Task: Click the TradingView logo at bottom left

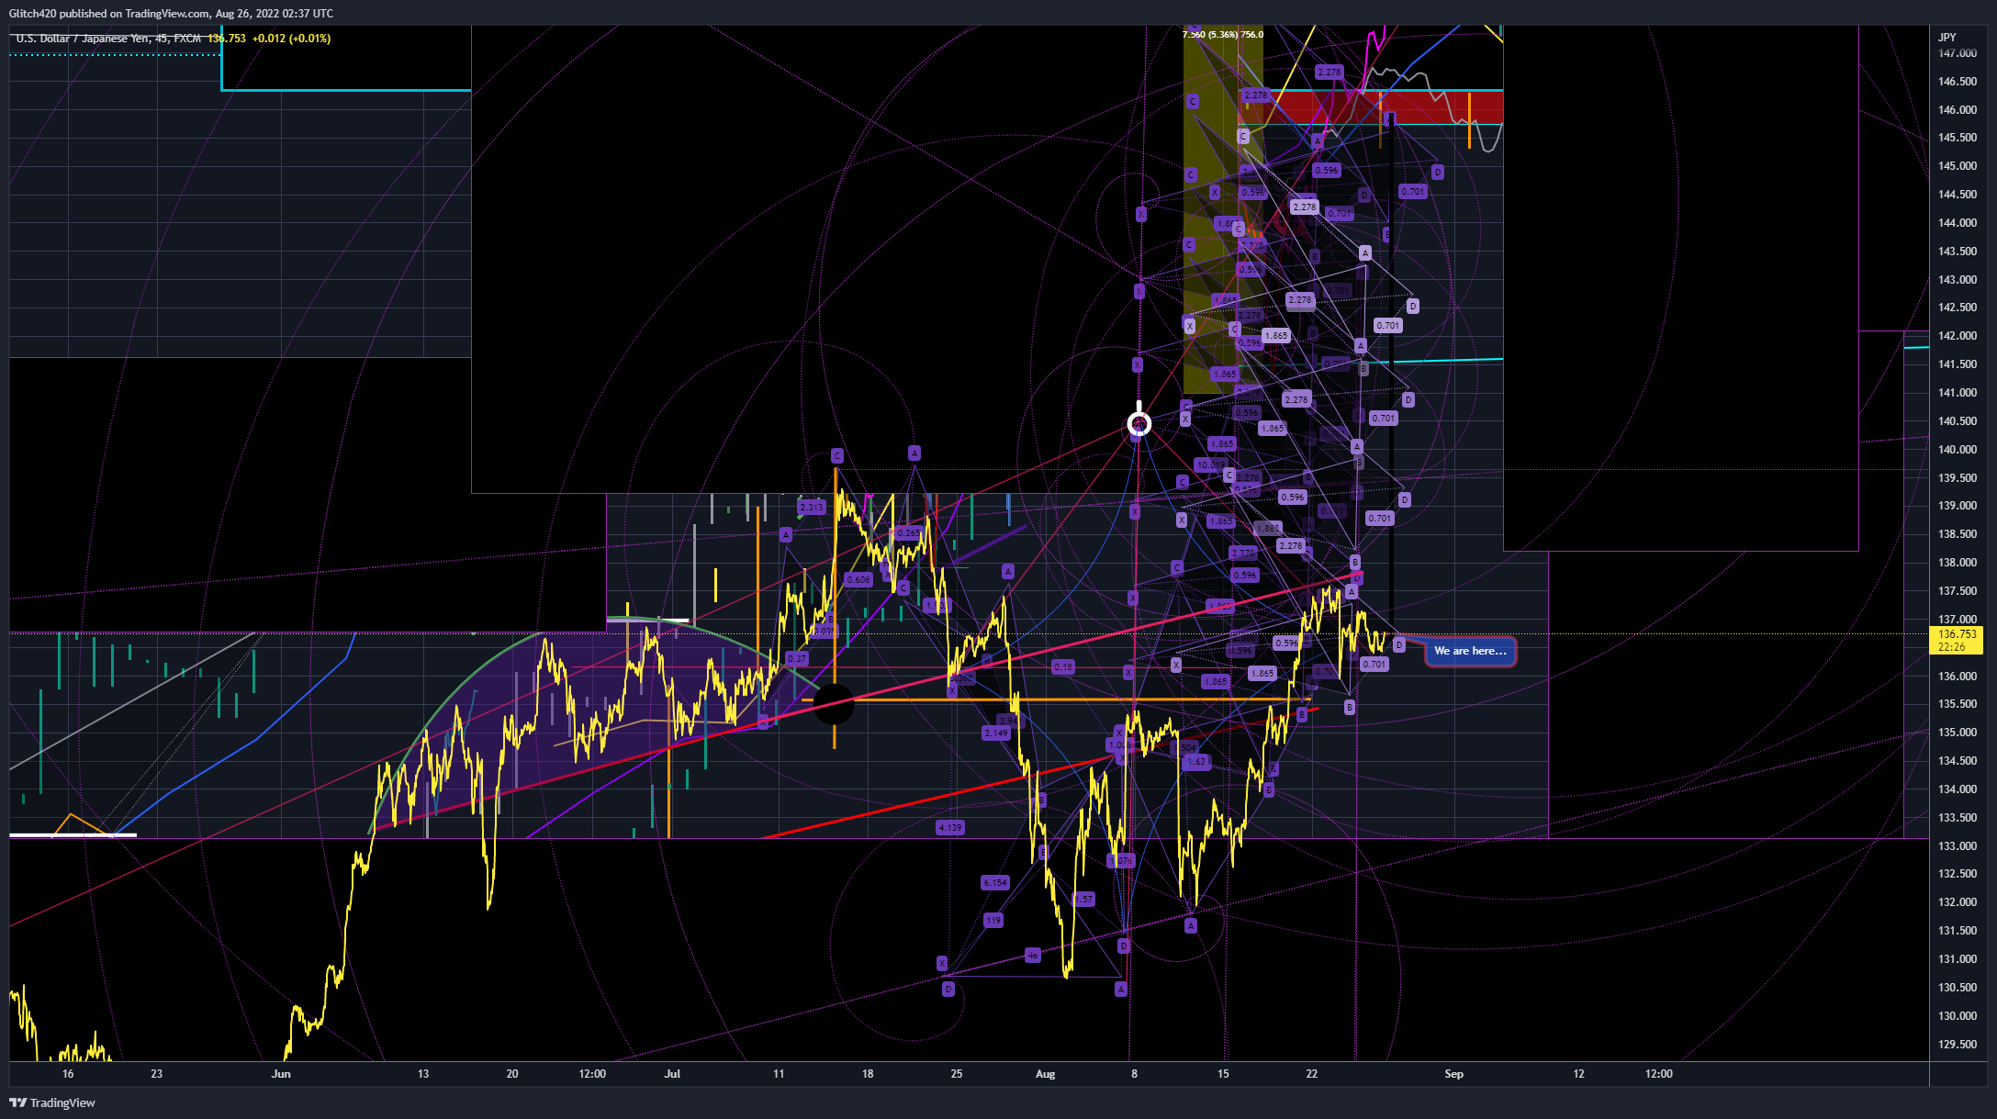Action: click(52, 1102)
